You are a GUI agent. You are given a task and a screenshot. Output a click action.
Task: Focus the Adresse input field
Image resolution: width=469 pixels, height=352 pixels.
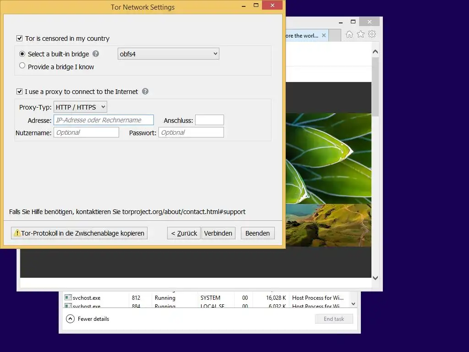click(104, 120)
